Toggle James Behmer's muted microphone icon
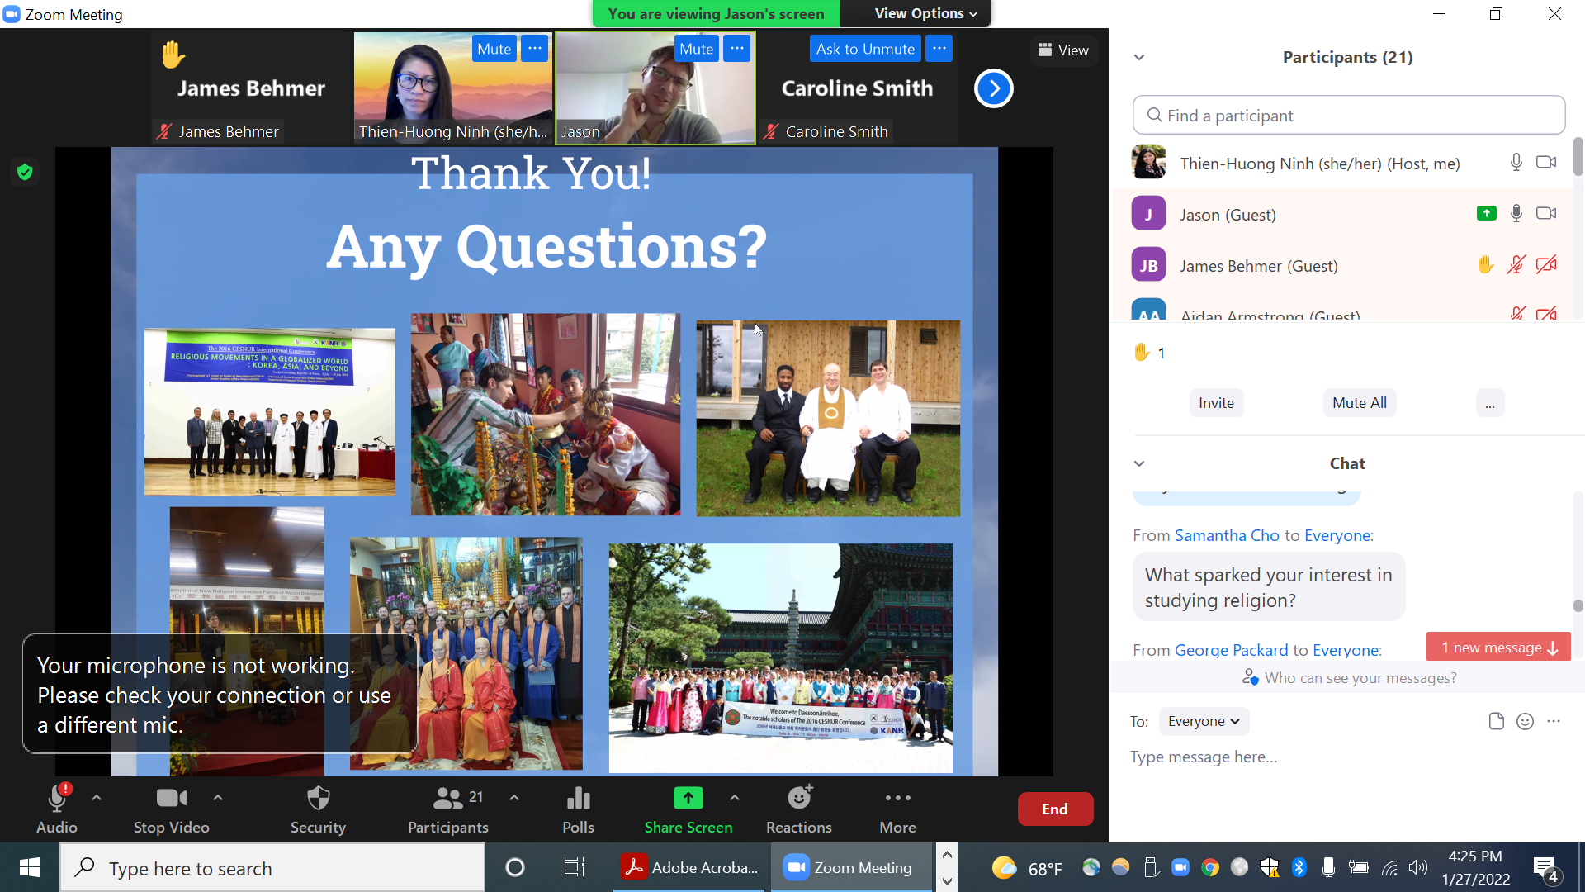This screenshot has width=1585, height=892. [x=1516, y=265]
